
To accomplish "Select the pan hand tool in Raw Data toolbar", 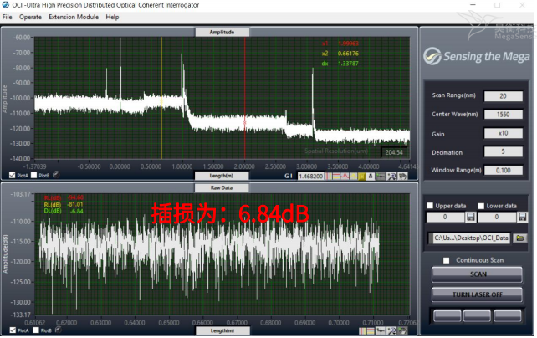I will [x=402, y=331].
